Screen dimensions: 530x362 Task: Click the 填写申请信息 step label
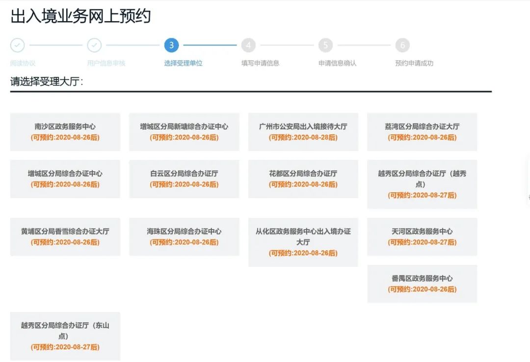260,63
